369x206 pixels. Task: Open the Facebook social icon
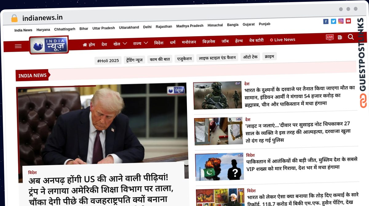point(326,22)
